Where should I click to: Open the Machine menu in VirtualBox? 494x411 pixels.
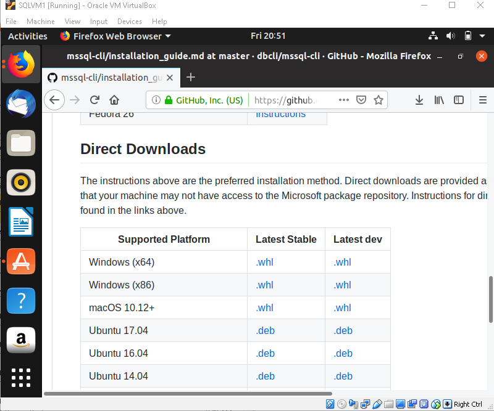pyautogui.click(x=40, y=22)
